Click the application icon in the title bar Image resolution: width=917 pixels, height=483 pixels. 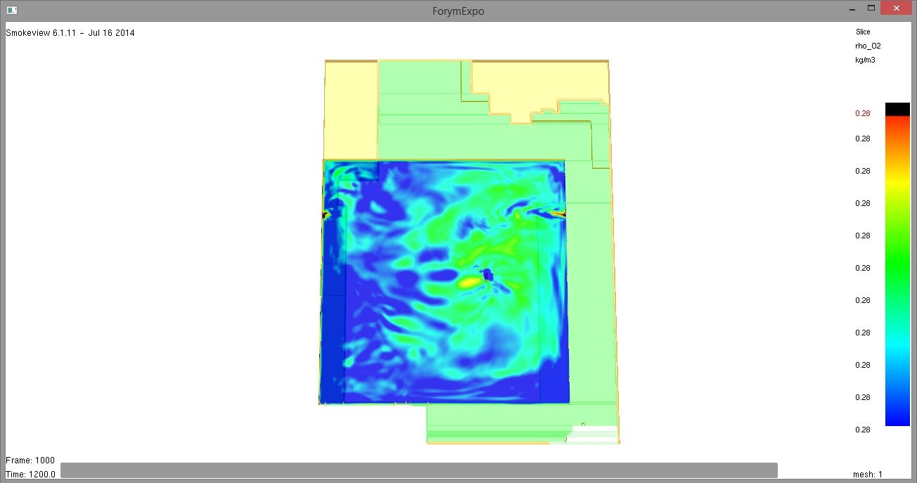tap(12, 11)
